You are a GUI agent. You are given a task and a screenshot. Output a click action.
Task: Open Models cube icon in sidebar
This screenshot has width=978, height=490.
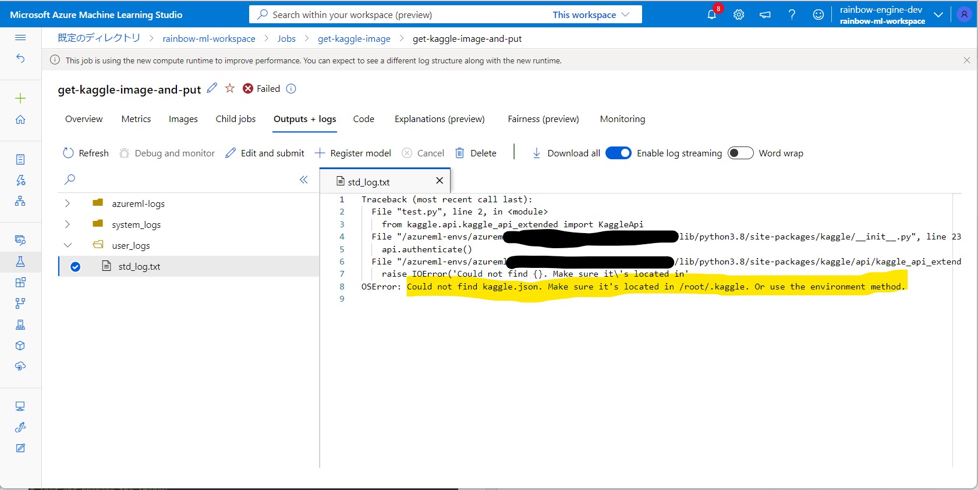(x=20, y=345)
